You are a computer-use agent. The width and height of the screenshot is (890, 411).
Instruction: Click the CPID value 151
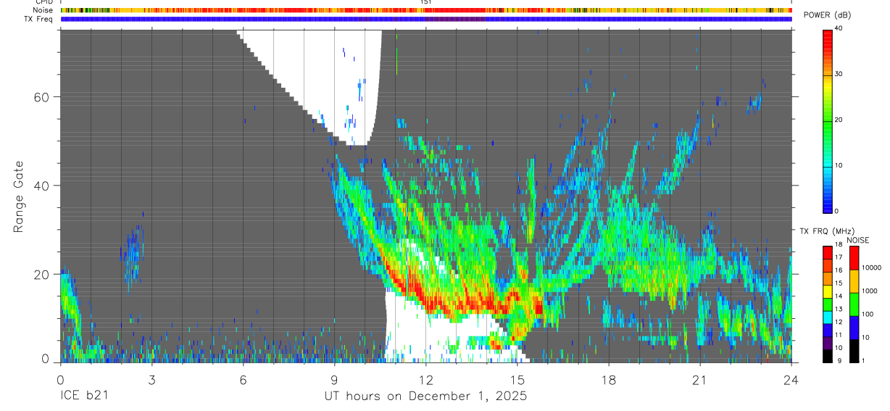coord(426,2)
